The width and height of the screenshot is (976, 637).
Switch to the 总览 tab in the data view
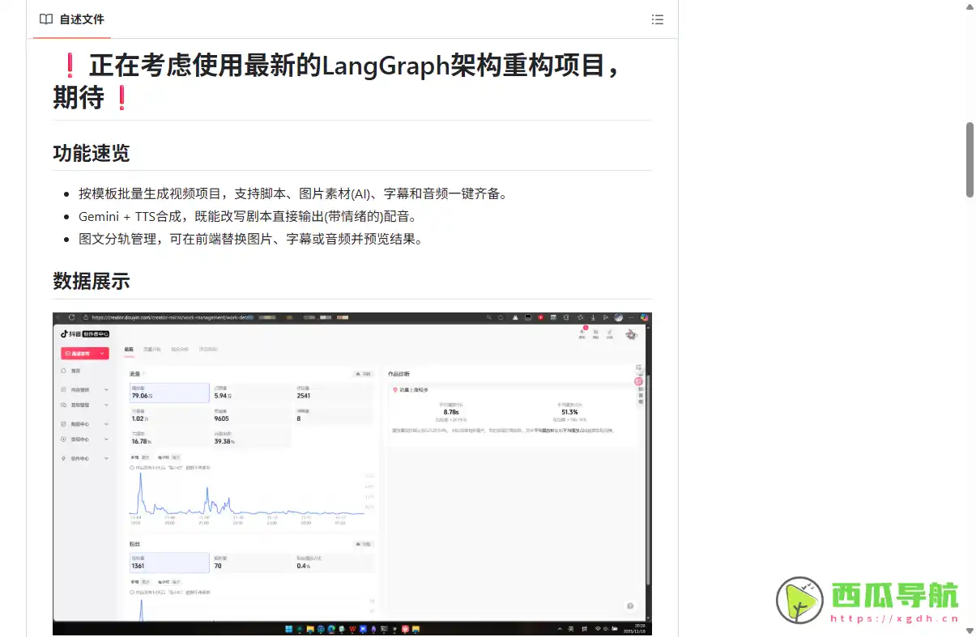pyautogui.click(x=129, y=349)
